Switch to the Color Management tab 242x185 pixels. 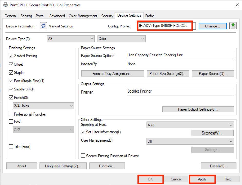point(83,16)
